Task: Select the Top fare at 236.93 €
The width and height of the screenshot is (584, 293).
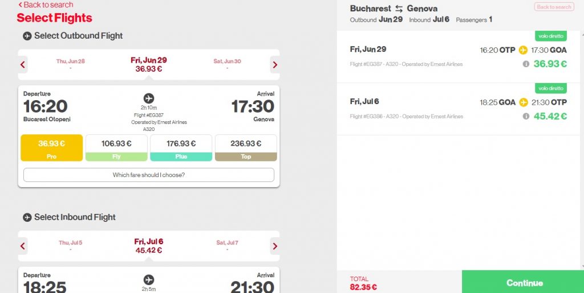Action: pyautogui.click(x=246, y=148)
